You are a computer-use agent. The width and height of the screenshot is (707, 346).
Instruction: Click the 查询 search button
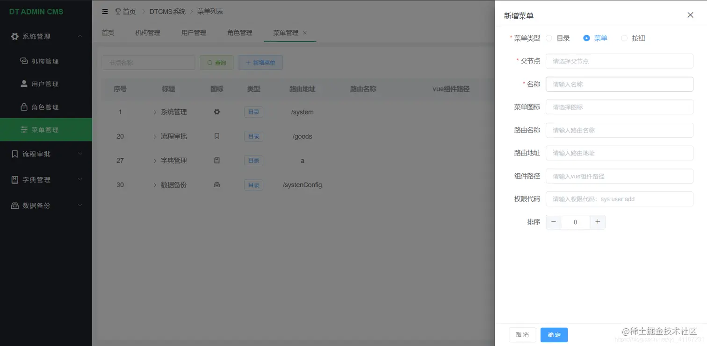tap(216, 62)
